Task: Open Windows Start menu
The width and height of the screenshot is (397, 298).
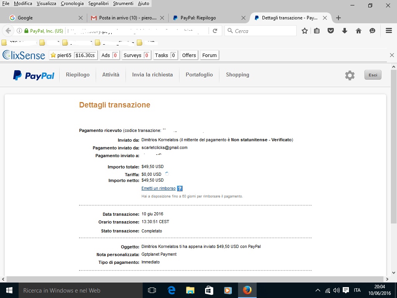Action: click(x=9, y=290)
